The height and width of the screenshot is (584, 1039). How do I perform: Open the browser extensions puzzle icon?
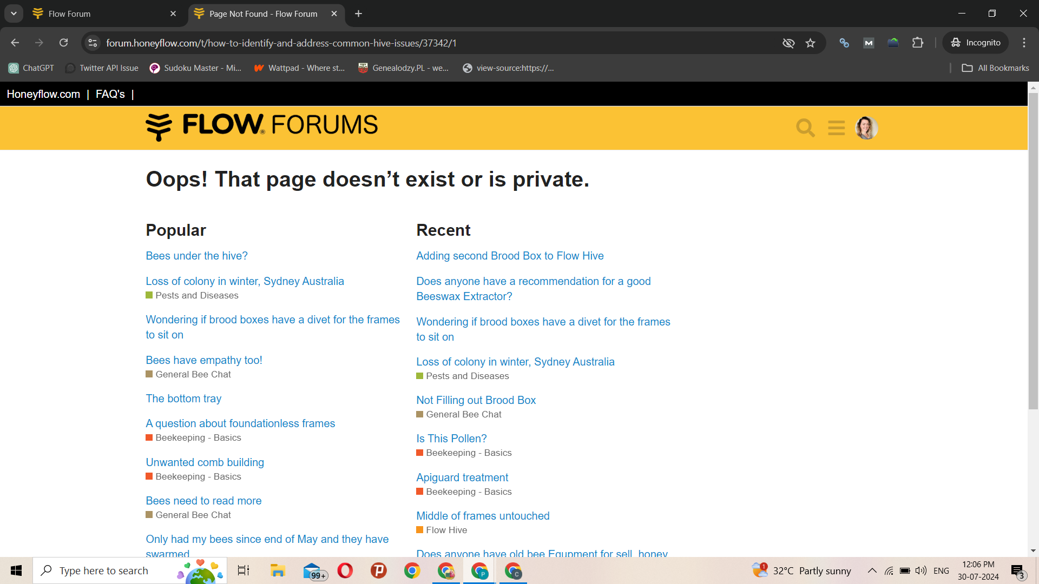click(x=918, y=43)
